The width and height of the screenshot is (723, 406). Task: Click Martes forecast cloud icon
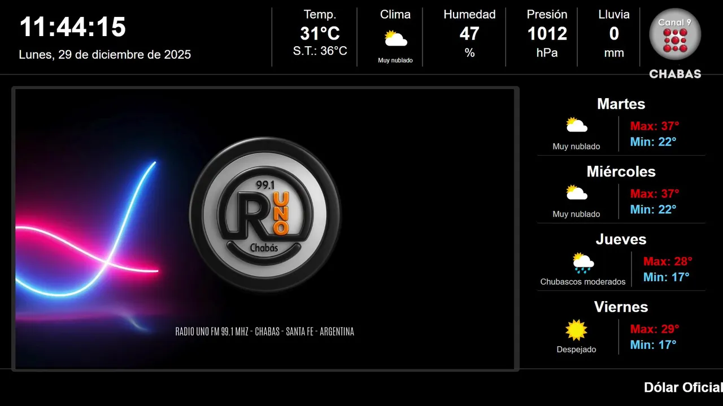coord(577,125)
